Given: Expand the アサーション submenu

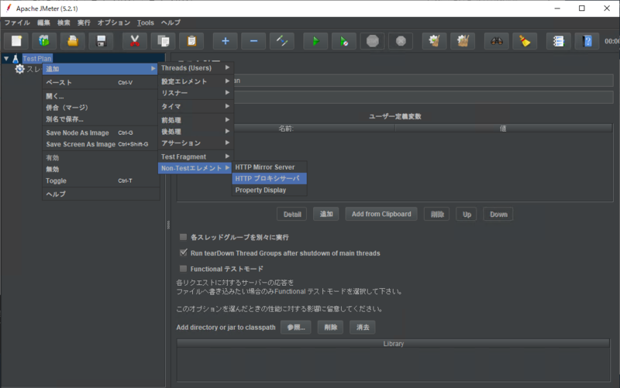Looking at the screenshot, I should click(x=195, y=142).
